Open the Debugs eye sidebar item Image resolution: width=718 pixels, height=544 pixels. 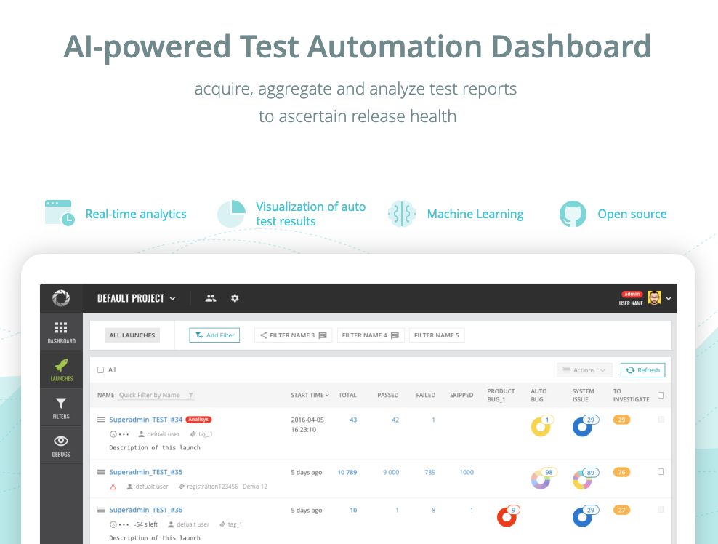[x=61, y=446]
